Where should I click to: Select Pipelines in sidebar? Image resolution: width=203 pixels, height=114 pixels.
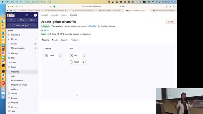coord(22,72)
